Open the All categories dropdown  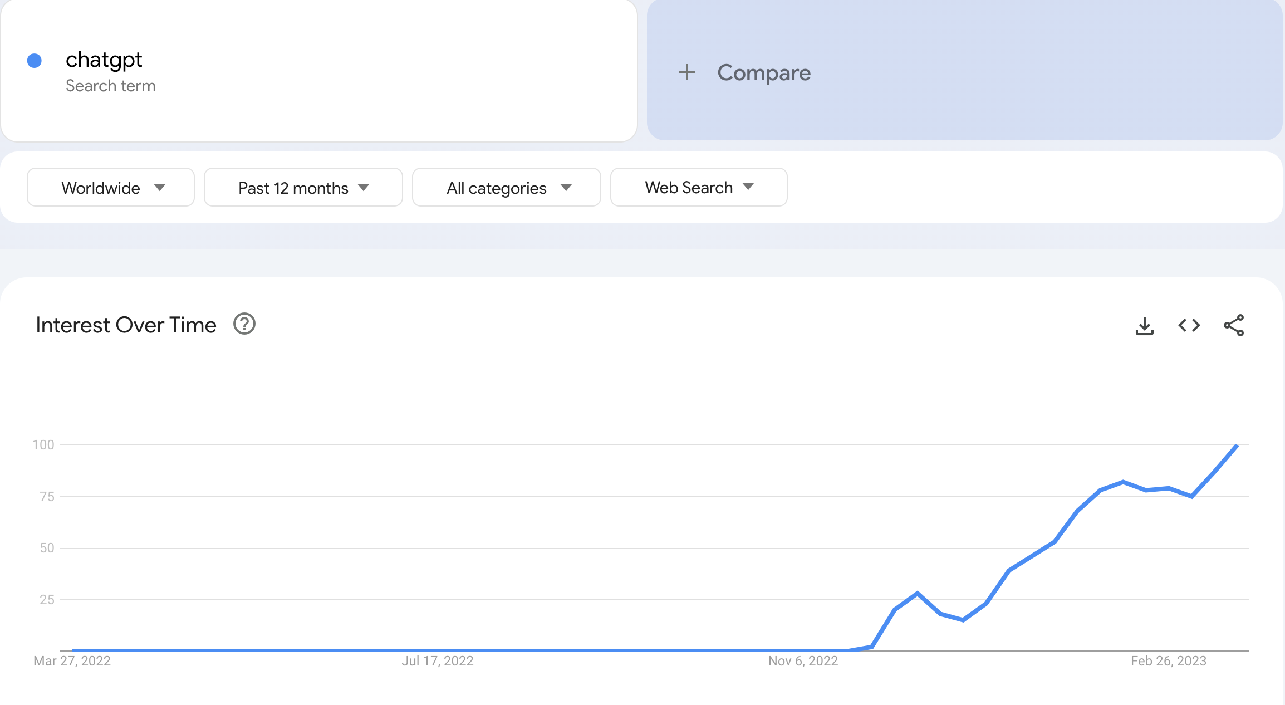507,187
